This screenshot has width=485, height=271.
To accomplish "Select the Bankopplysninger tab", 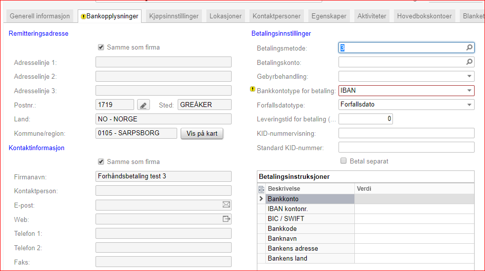I will (x=109, y=16).
